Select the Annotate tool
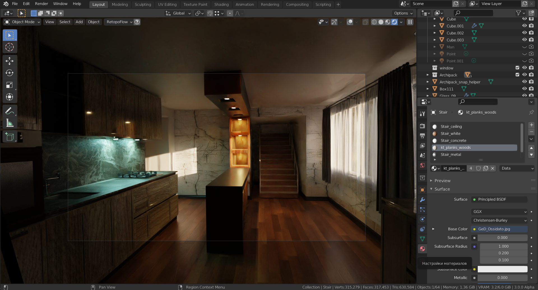The height and width of the screenshot is (290, 538). [x=10, y=111]
